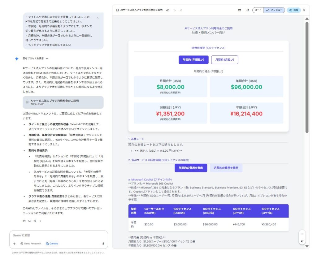Image resolution: width=317 pixels, height=255 pixels.
Task: Click the 共有 share button
Action: pyautogui.click(x=294, y=10)
